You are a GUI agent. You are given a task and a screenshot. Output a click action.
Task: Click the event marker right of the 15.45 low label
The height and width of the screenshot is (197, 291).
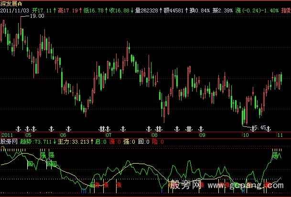[269, 128]
